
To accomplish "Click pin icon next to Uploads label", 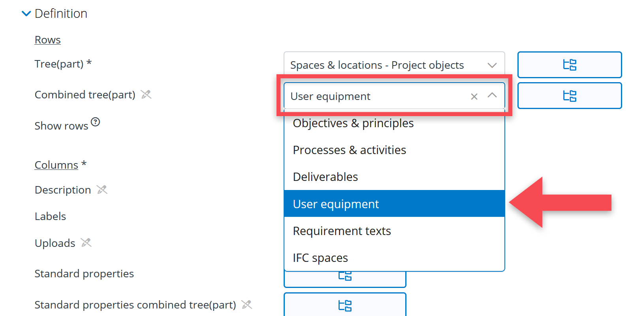I will click(x=86, y=243).
